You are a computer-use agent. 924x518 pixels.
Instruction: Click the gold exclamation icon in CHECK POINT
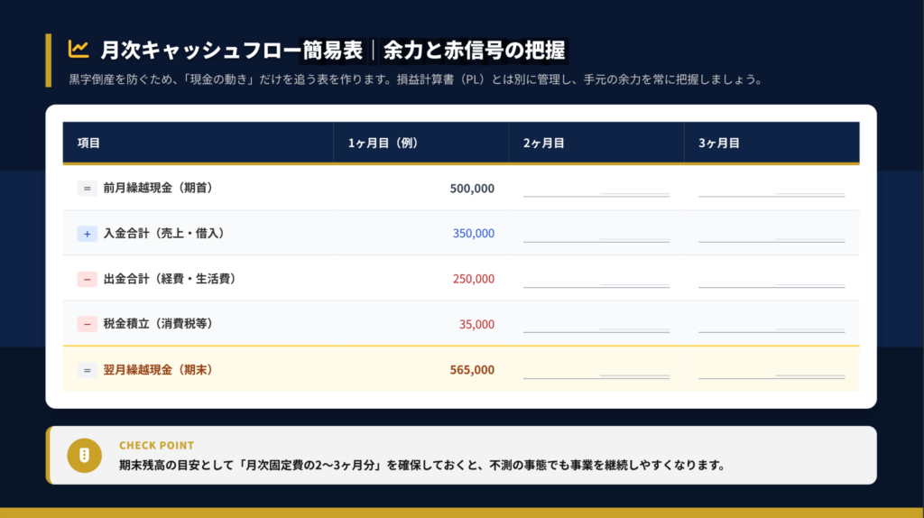85,454
